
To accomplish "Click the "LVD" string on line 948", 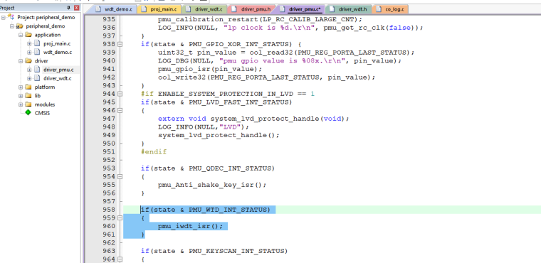I will pos(230,127).
